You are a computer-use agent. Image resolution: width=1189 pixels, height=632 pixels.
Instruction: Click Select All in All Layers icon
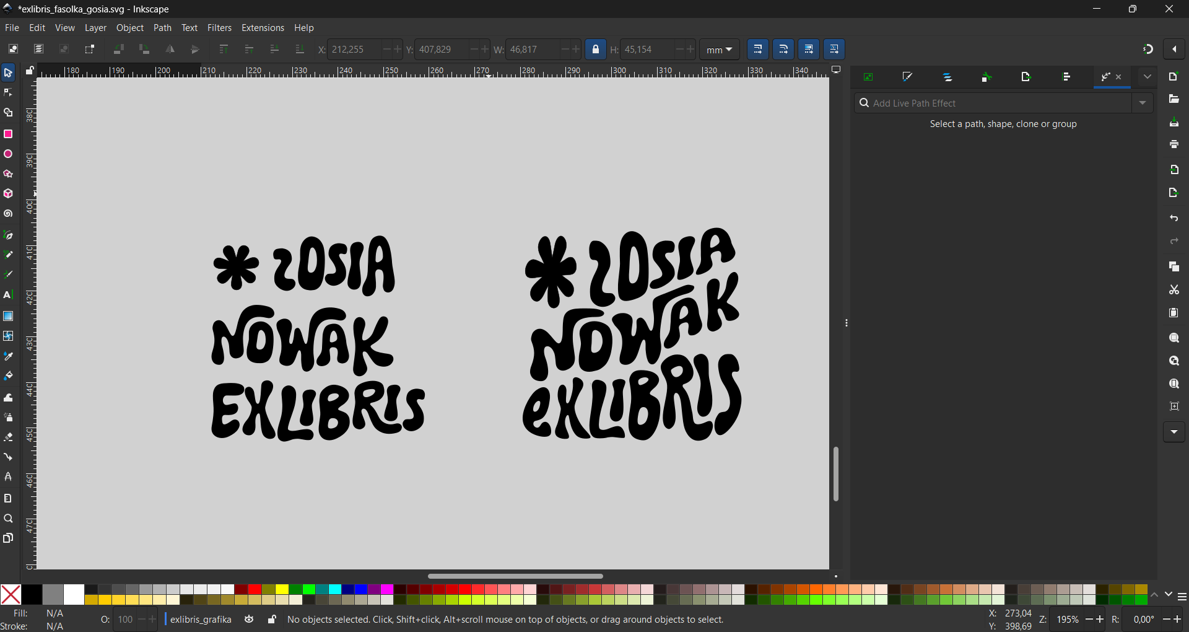(38, 49)
